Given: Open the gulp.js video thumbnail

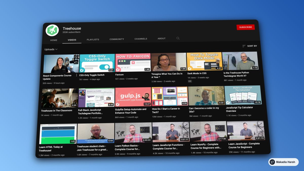Looking at the screenshot, I should pos(133,97).
